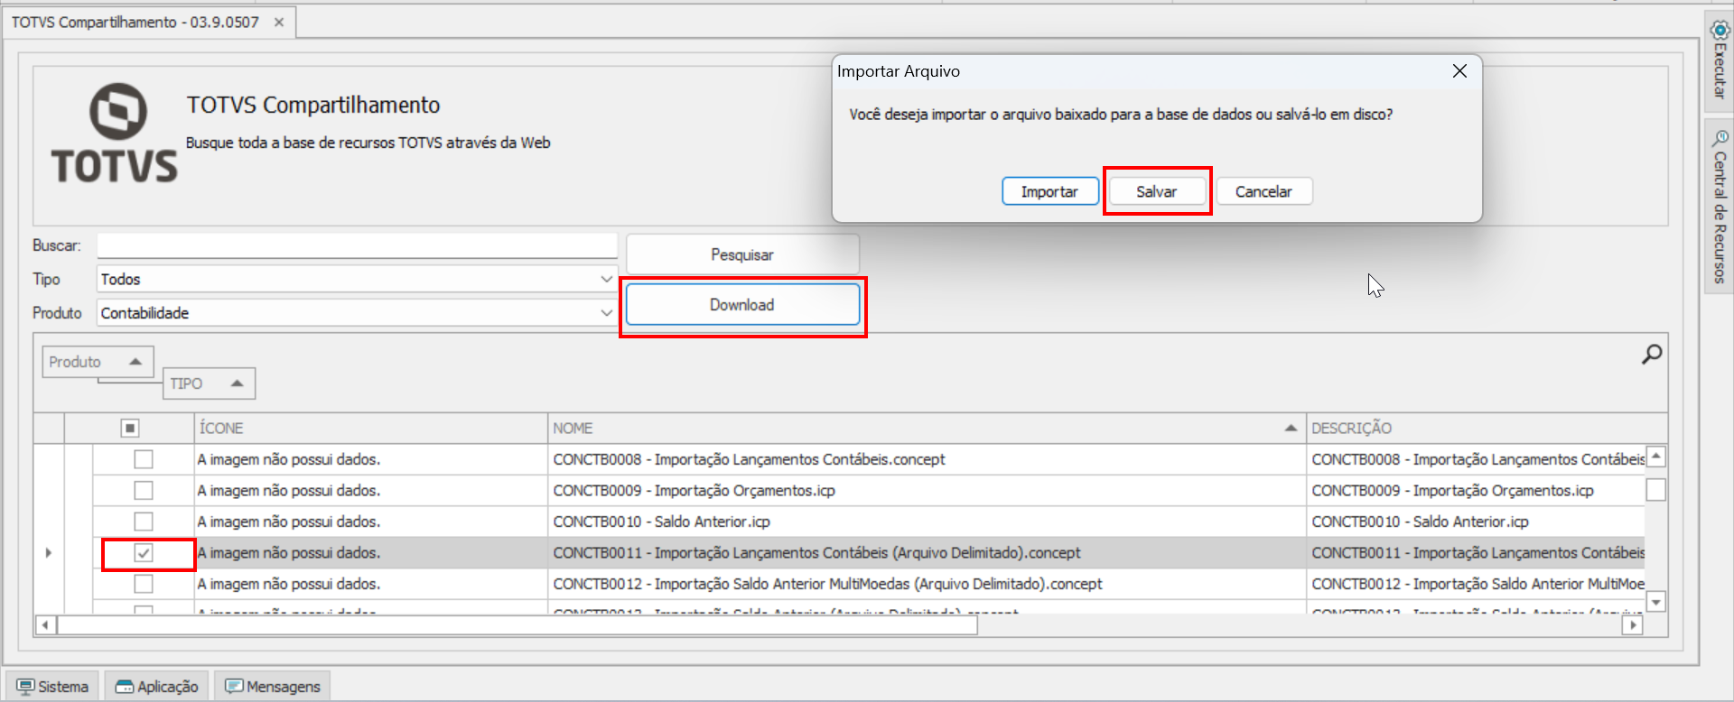The width and height of the screenshot is (1734, 702).
Task: Select name 'CONCTB0011 - Importação Lançamentos Contábeis (Arquivo Delimitado).concept'
Action: point(816,552)
